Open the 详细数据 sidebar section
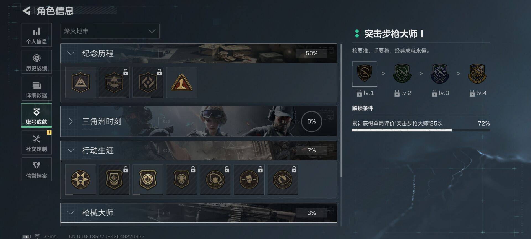531x239 pixels. point(37,89)
